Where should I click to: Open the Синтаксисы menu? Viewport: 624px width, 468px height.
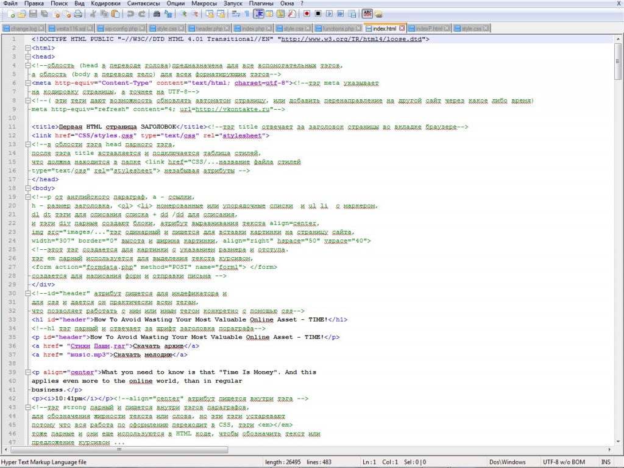[143, 3]
